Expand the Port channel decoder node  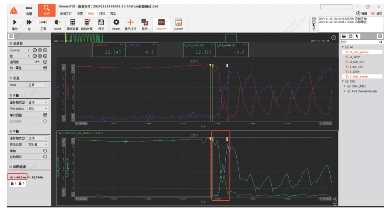[345, 91]
